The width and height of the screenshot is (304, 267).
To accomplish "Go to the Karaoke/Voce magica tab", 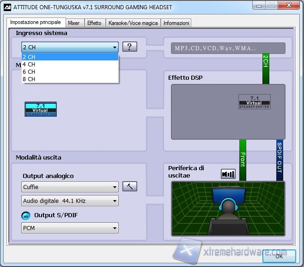I will tap(133, 23).
